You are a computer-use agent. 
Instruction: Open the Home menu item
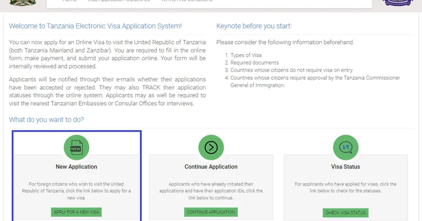click(70, 1)
